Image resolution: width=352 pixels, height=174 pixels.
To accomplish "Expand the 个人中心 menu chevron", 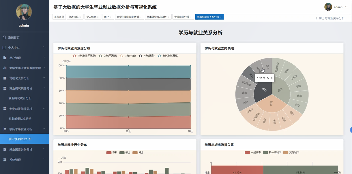I will 44,47.
